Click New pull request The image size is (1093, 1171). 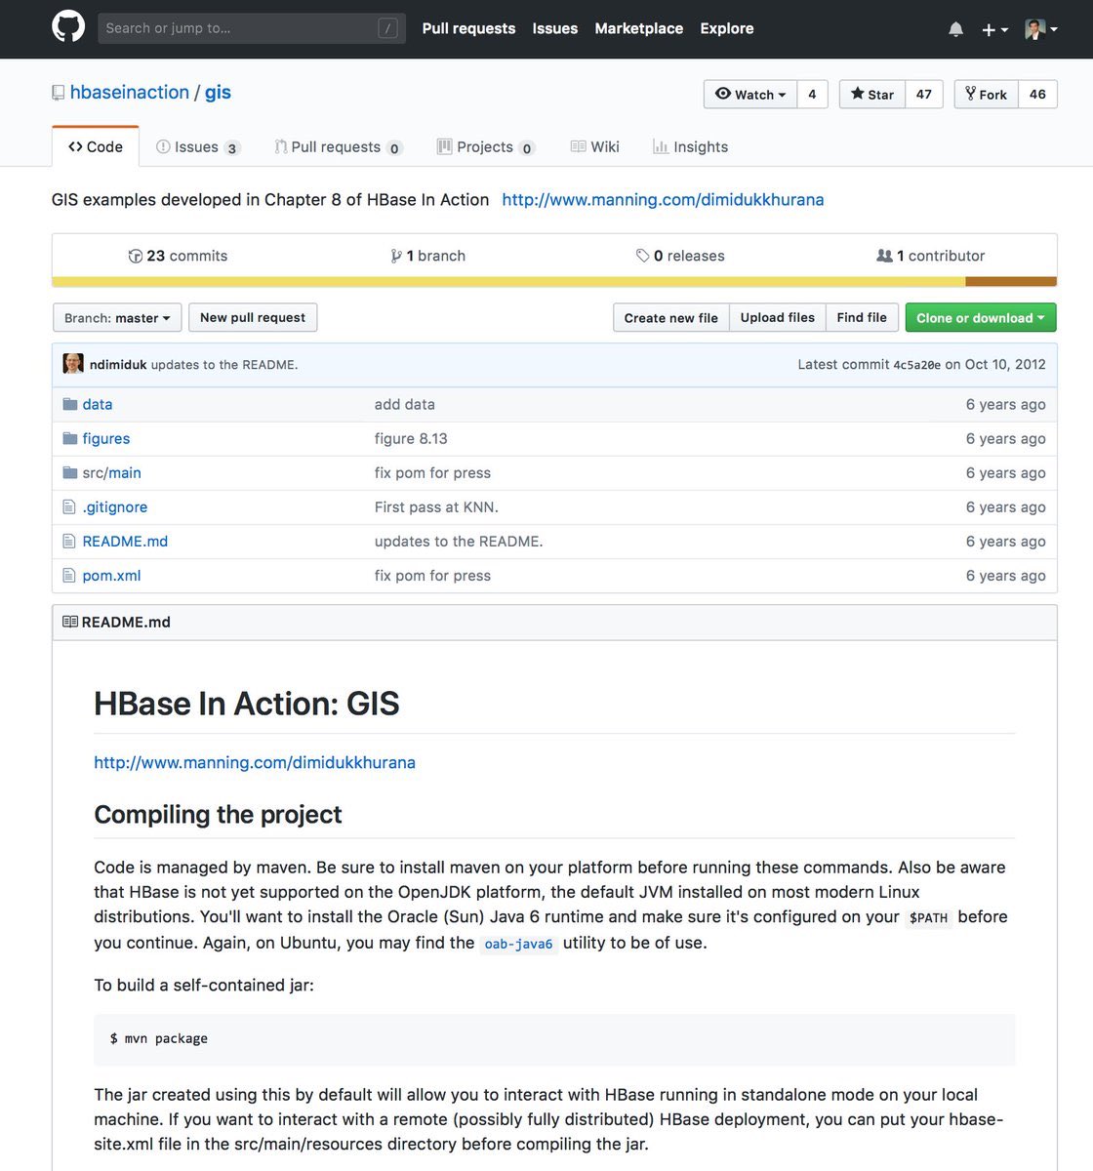(x=253, y=318)
